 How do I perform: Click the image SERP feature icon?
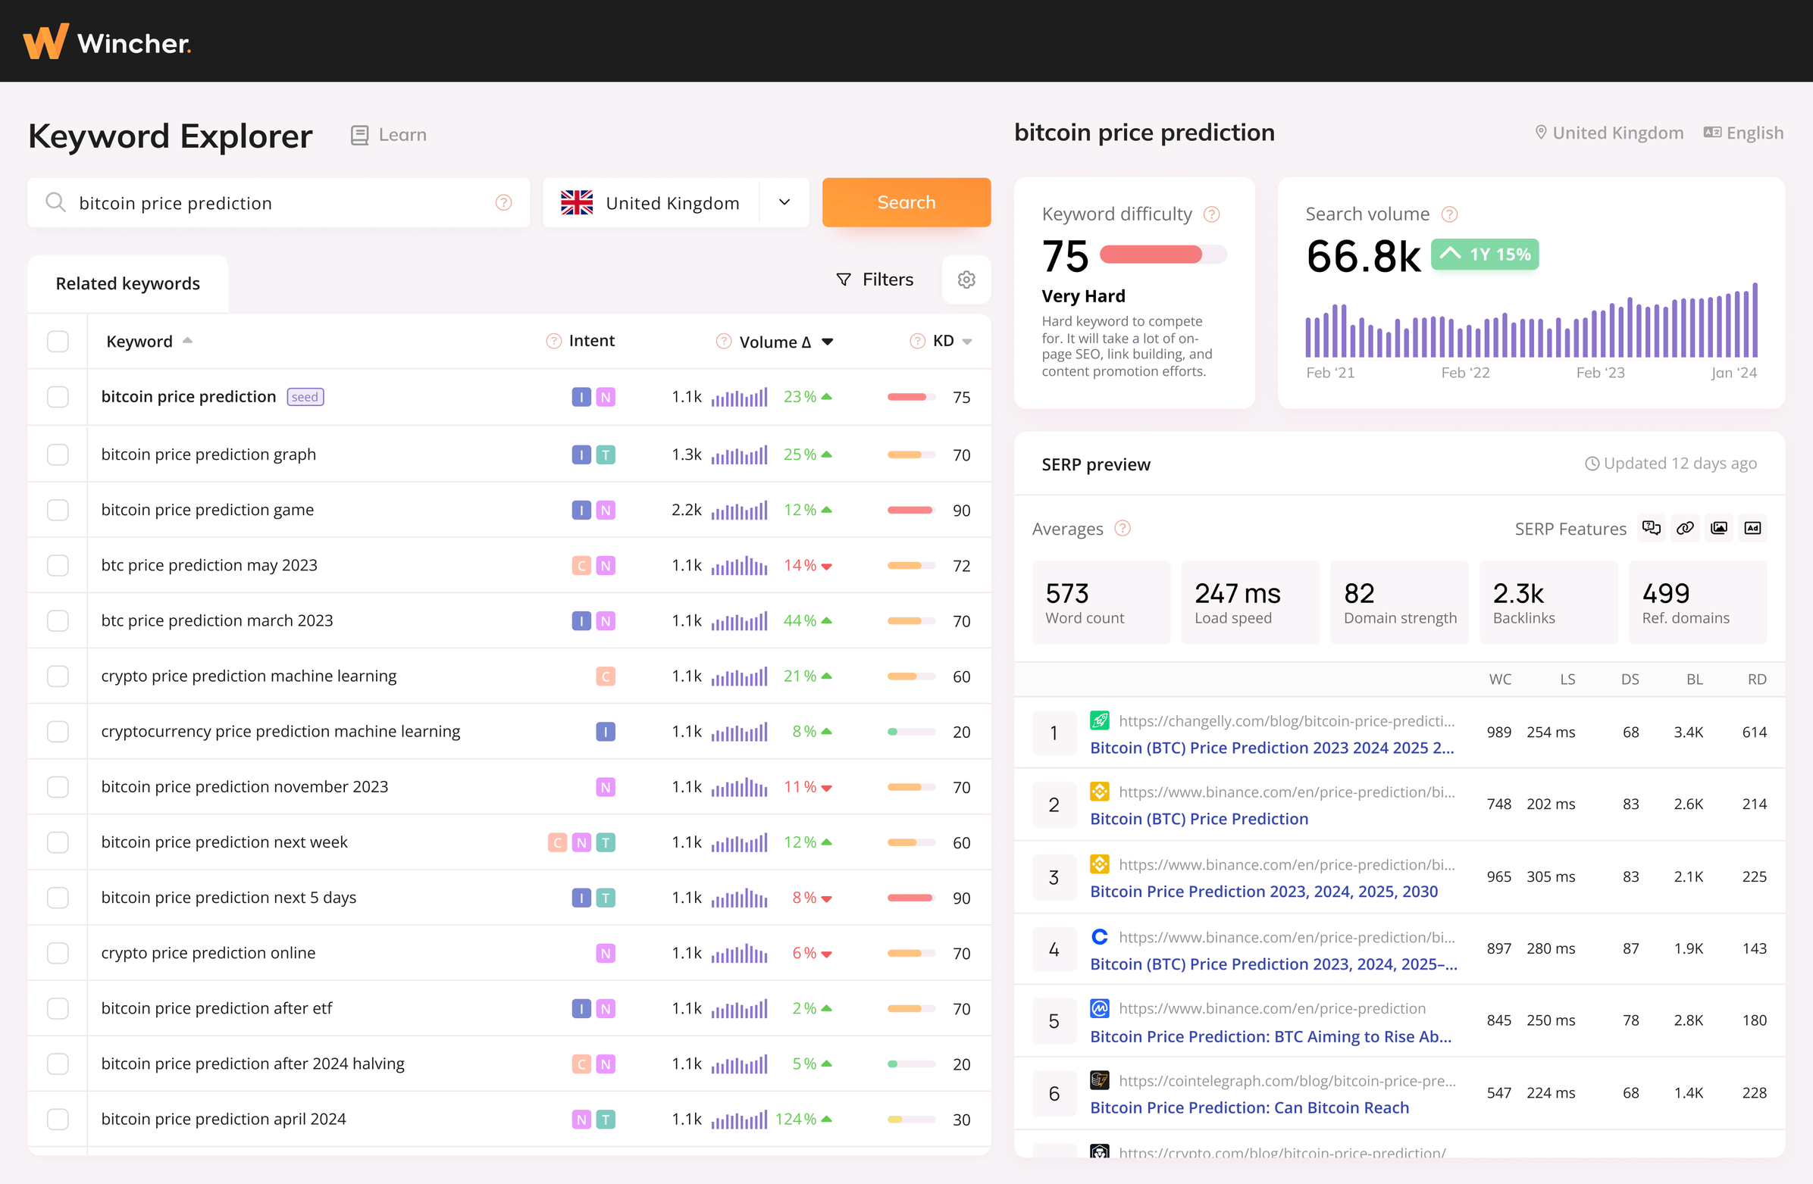pos(1718,528)
